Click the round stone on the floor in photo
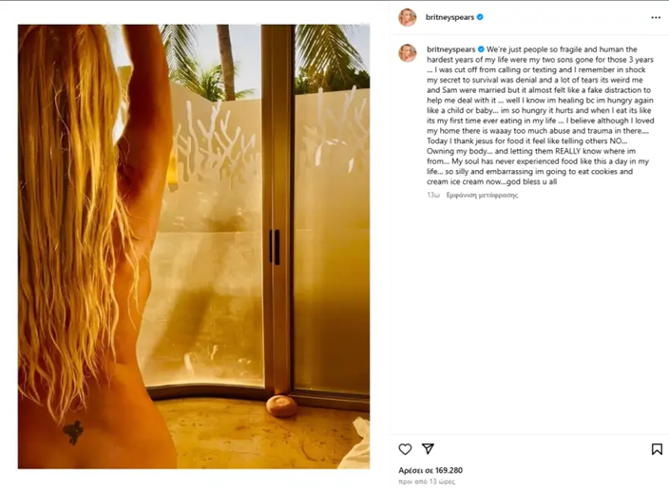This screenshot has height=490, width=669. [x=281, y=405]
